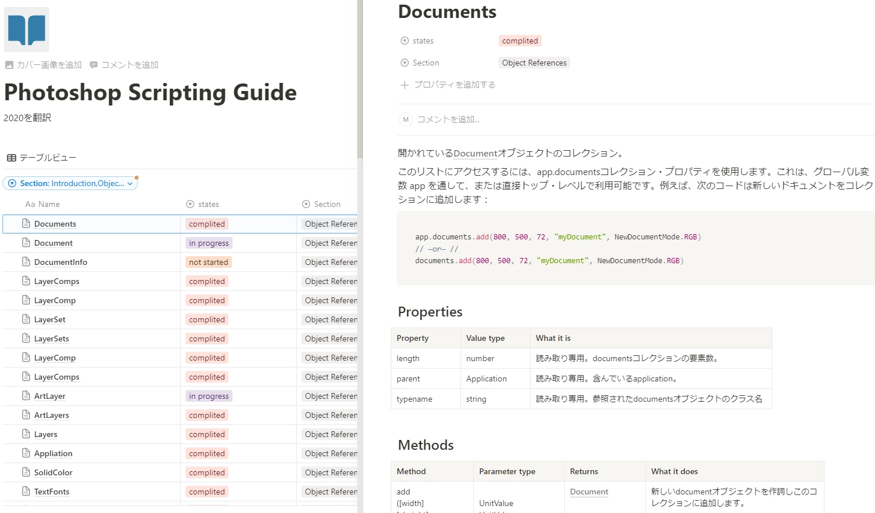
Task: Click the Application value type cell
Action: (495, 379)
